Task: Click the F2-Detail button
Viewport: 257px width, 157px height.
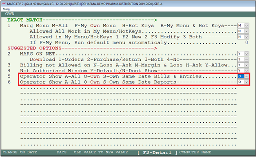Action: pyautogui.click(x=157, y=153)
